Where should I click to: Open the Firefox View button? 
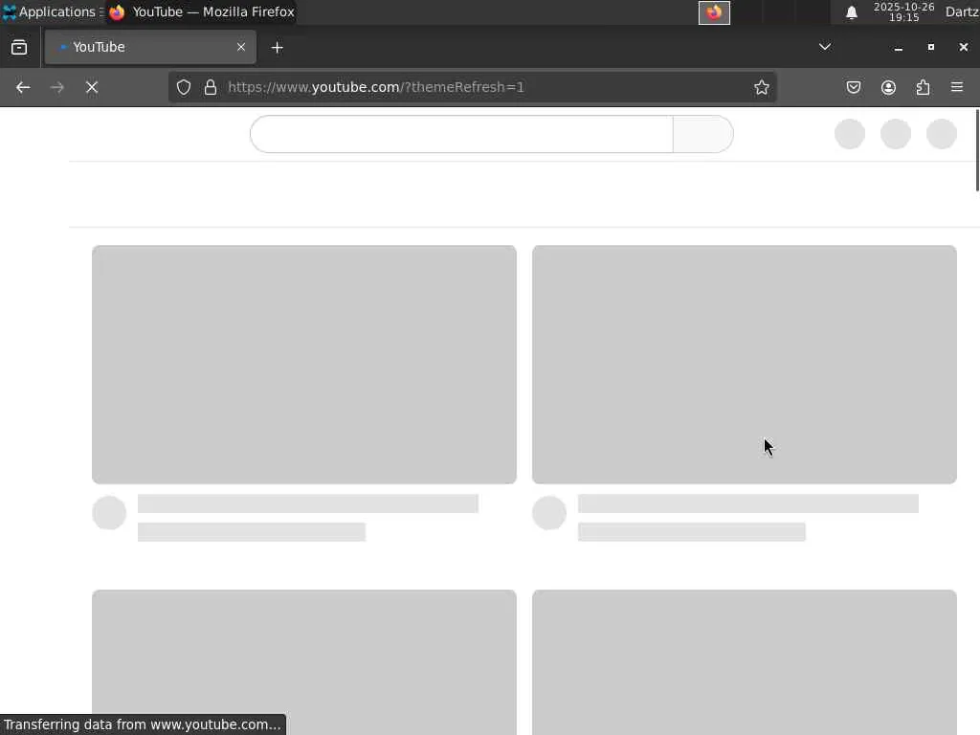click(x=19, y=48)
